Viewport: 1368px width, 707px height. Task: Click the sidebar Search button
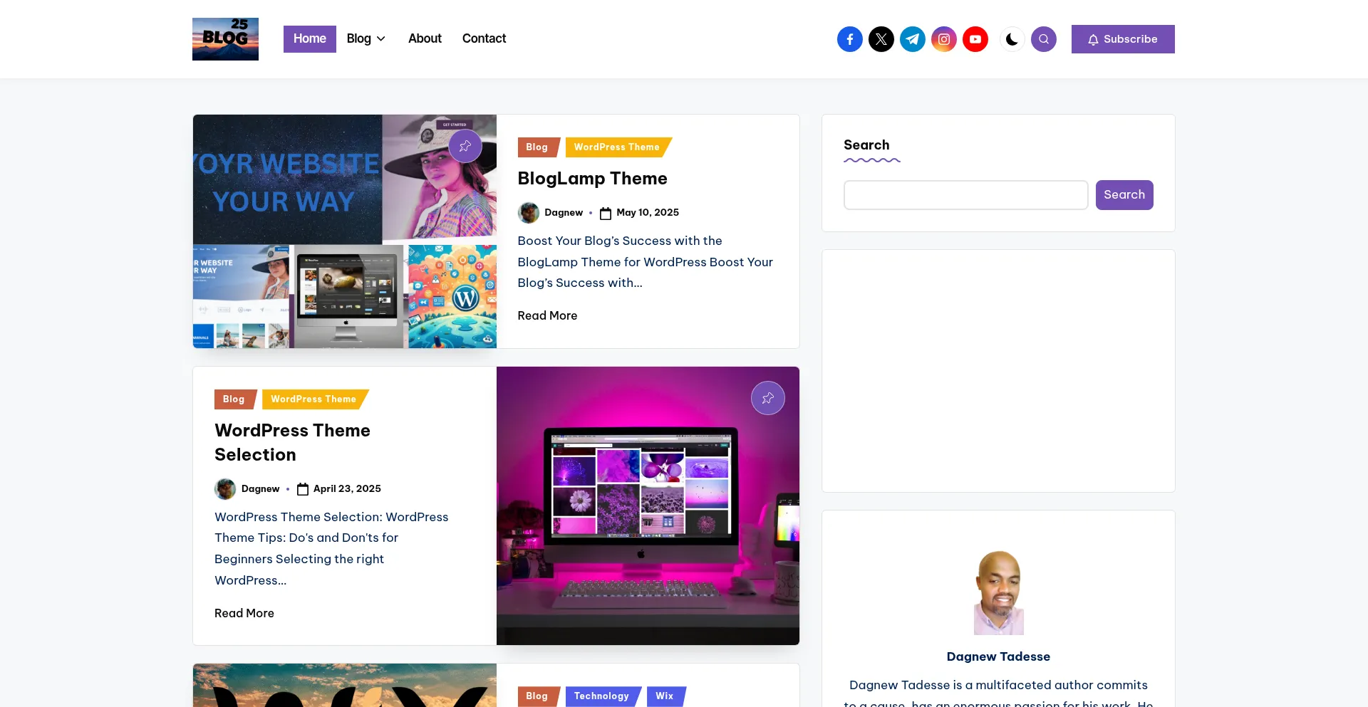click(1124, 195)
